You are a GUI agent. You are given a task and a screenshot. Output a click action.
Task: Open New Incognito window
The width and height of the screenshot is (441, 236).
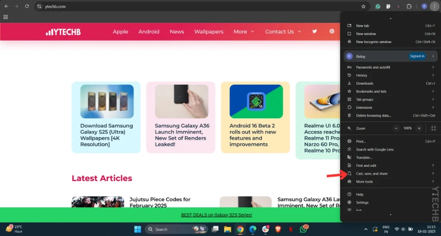(x=391, y=42)
